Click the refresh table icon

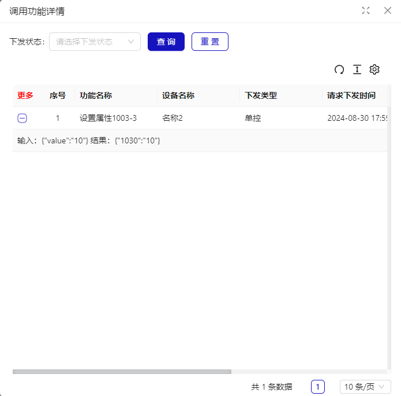click(339, 69)
